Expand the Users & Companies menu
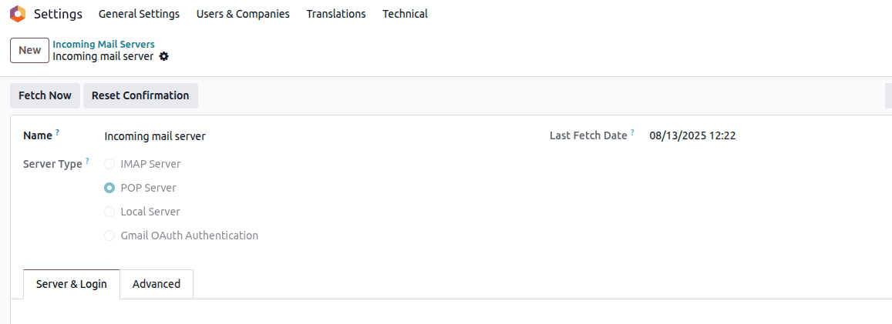This screenshot has width=892, height=324. click(243, 14)
